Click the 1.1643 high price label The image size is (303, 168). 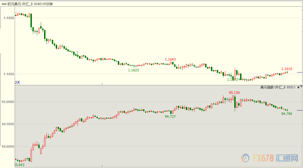click(x=170, y=59)
